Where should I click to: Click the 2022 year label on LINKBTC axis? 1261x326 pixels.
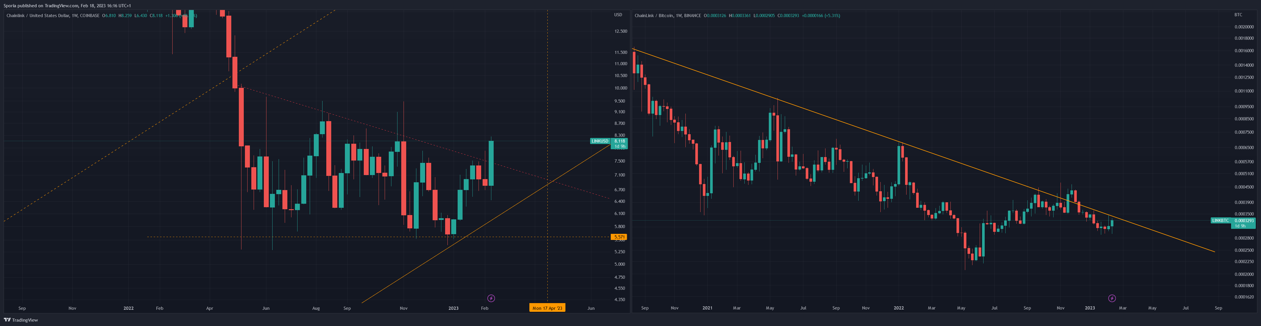(x=899, y=308)
